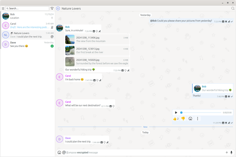
Task: Start voice recording with microphone icon
Action: (x=232, y=153)
